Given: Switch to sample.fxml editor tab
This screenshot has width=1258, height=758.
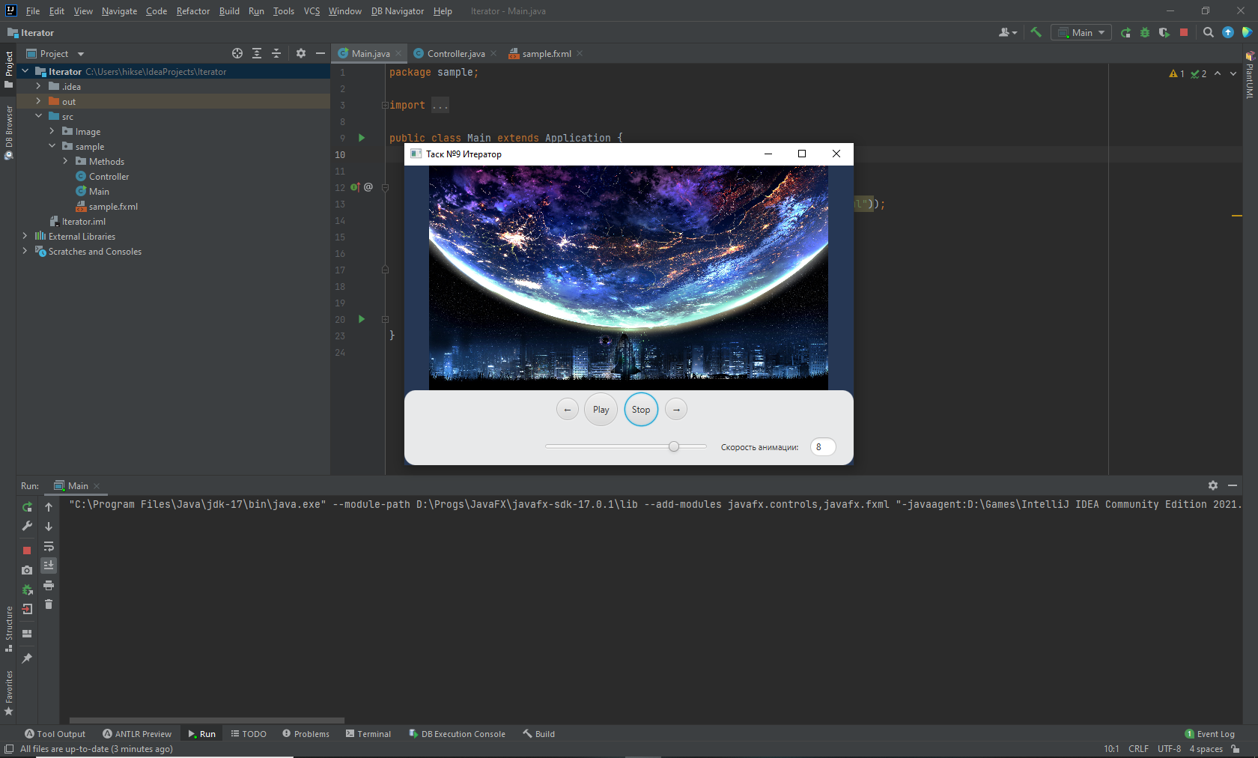Looking at the screenshot, I should (x=546, y=53).
